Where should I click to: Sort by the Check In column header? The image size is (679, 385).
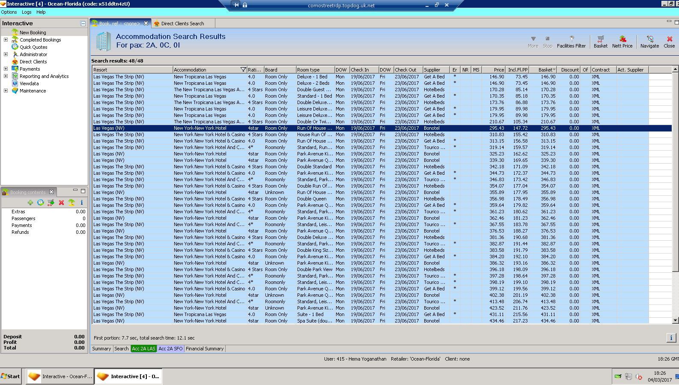click(364, 70)
